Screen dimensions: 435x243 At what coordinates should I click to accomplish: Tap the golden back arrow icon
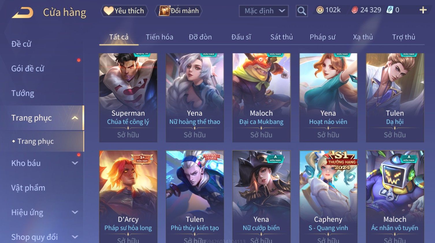23,12
